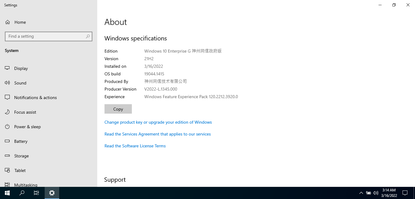The width and height of the screenshot is (415, 199).
Task: Click the Sound speaker icon in sidebar
Action: point(7,83)
